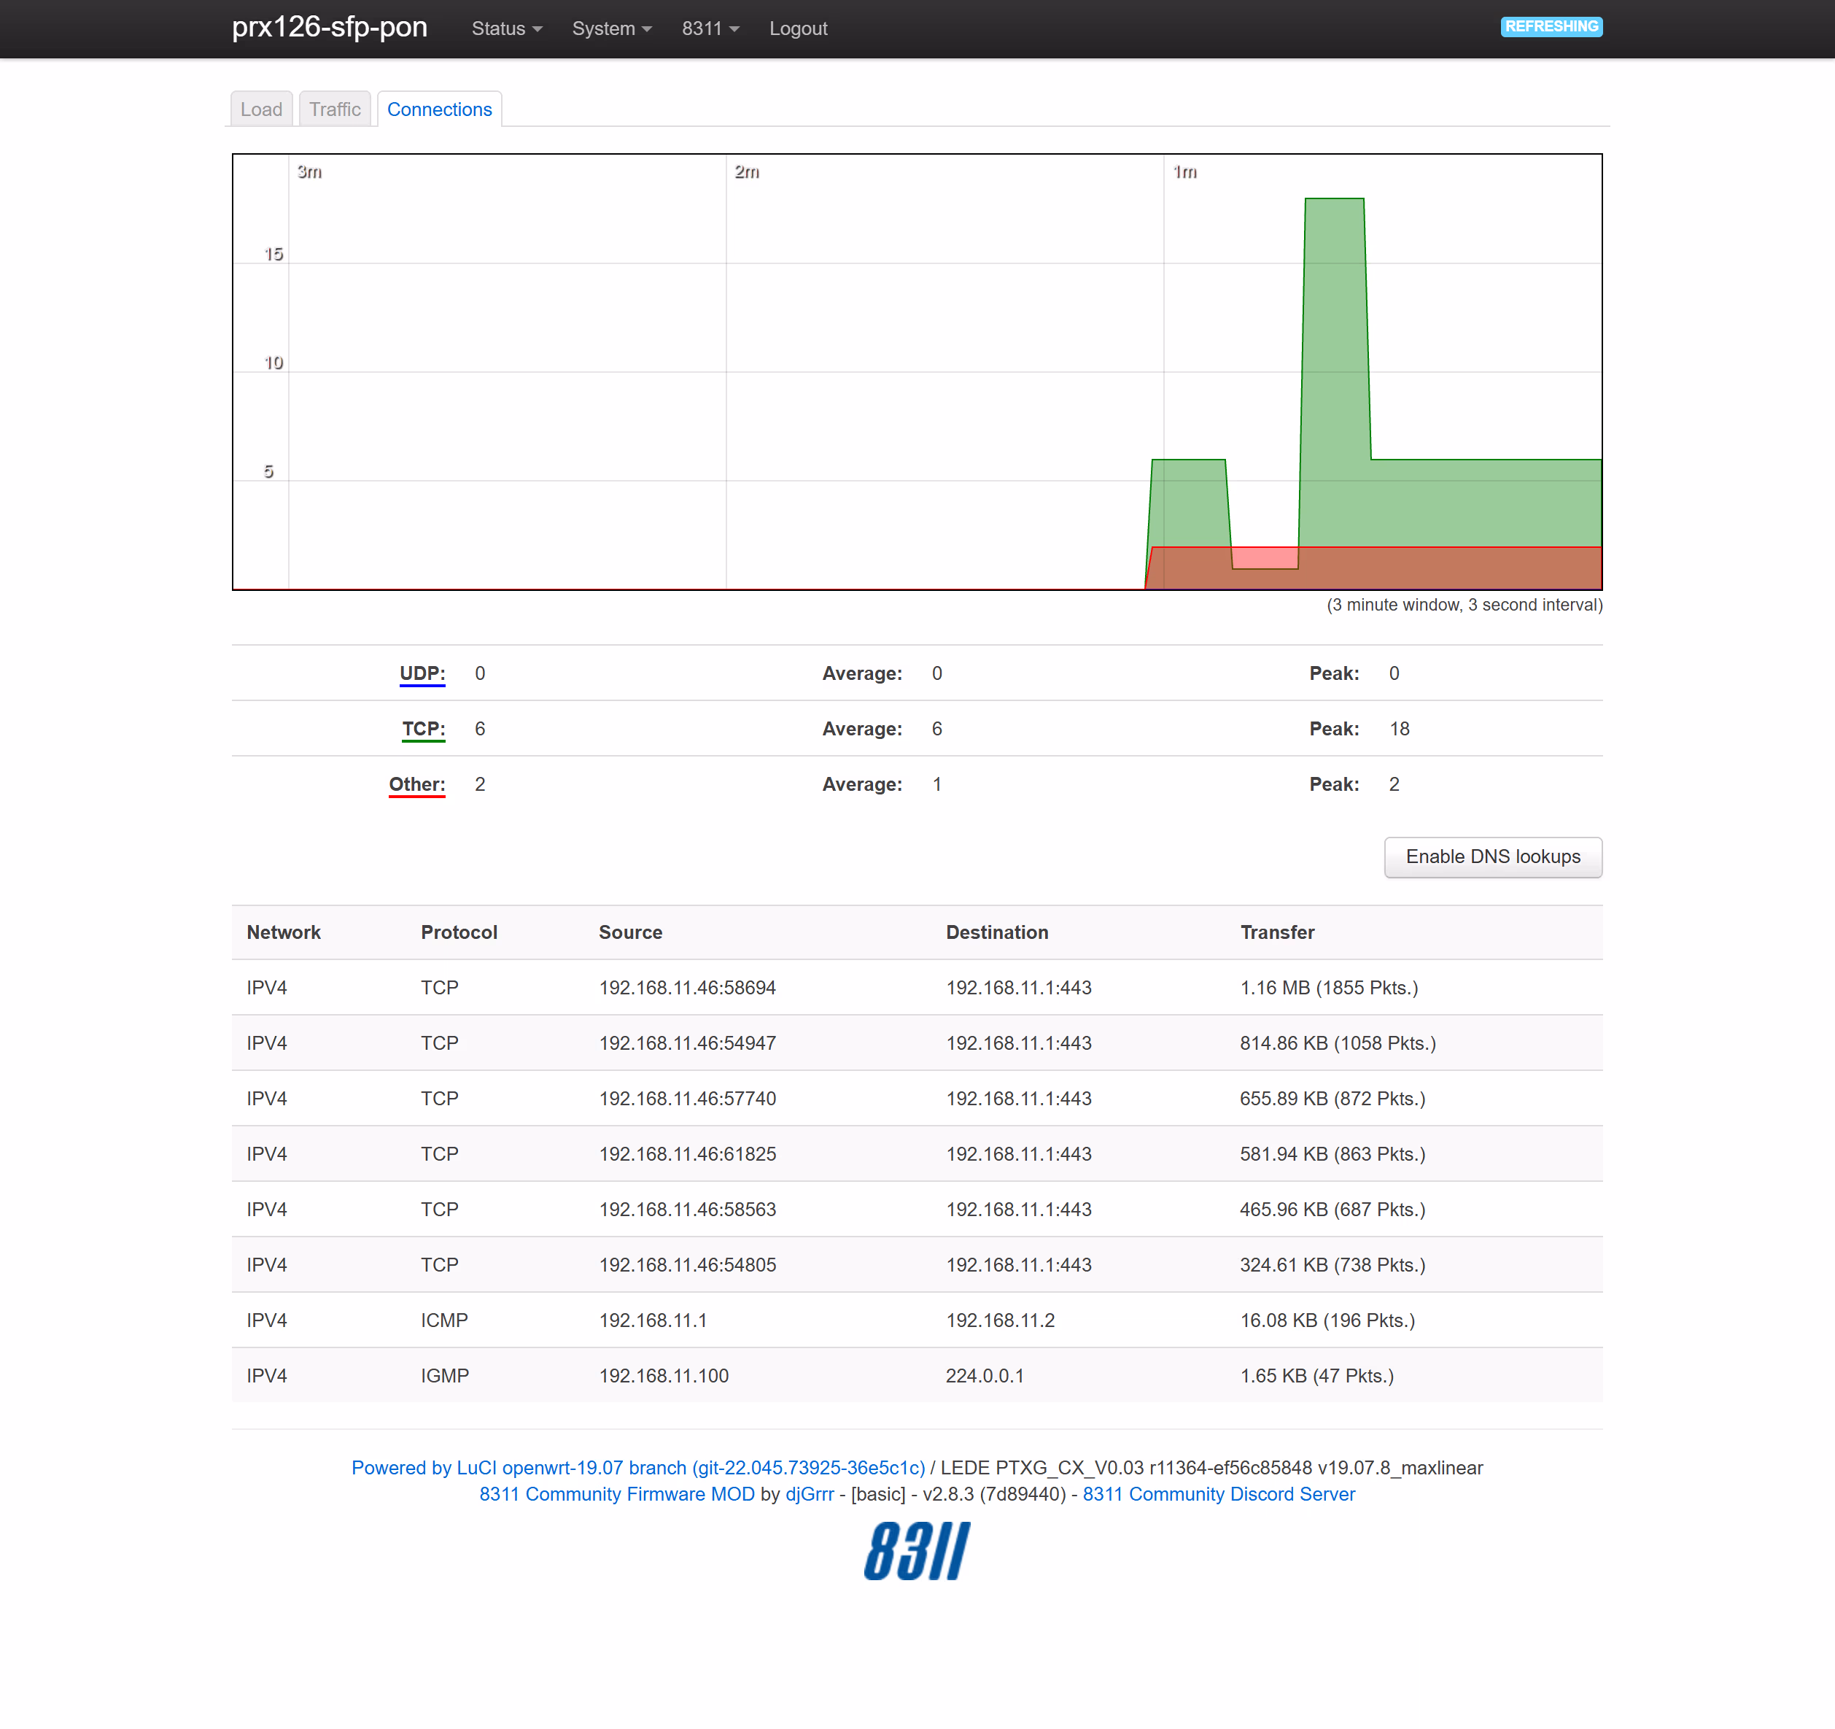Select the Connections tab

(439, 109)
